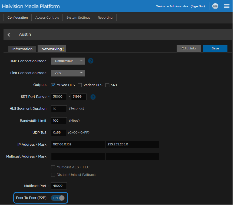Enable the SRT output checkbox
238x210 pixels.
107,85
